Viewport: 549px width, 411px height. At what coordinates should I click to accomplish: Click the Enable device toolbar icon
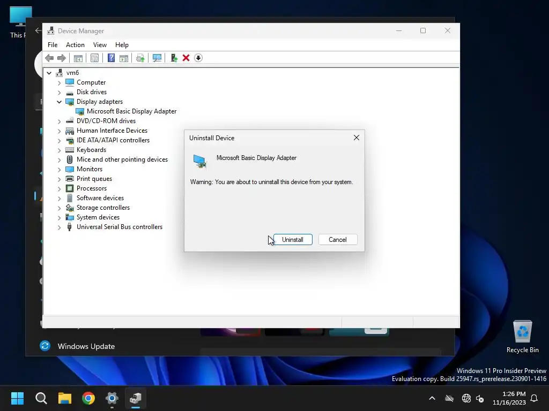pyautogui.click(x=174, y=58)
